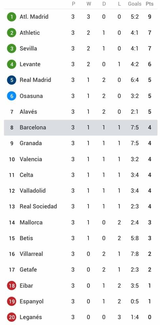Select the Villarreal team name
The width and height of the screenshot is (160, 325).
(x=31, y=254)
